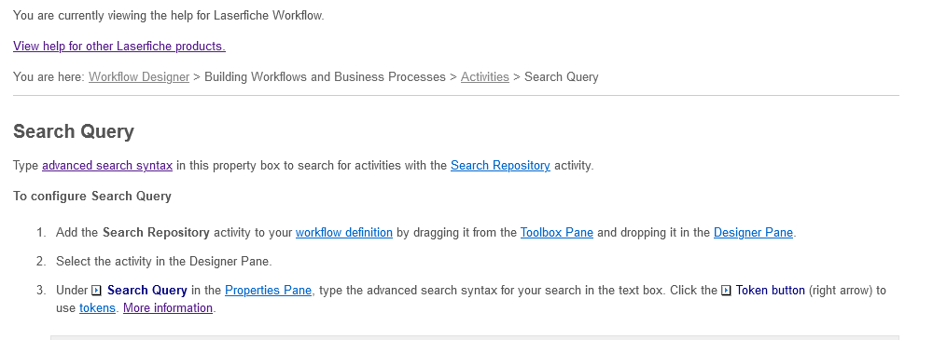Image resolution: width=947 pixels, height=340 pixels.
Task: Open the Activities breadcrumb link
Action: [485, 77]
